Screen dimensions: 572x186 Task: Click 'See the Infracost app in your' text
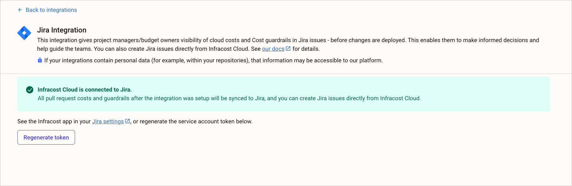click(54, 121)
